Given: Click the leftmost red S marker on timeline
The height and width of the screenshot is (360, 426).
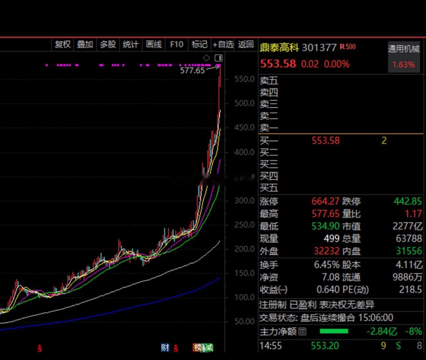Looking at the screenshot, I should 40,348.
